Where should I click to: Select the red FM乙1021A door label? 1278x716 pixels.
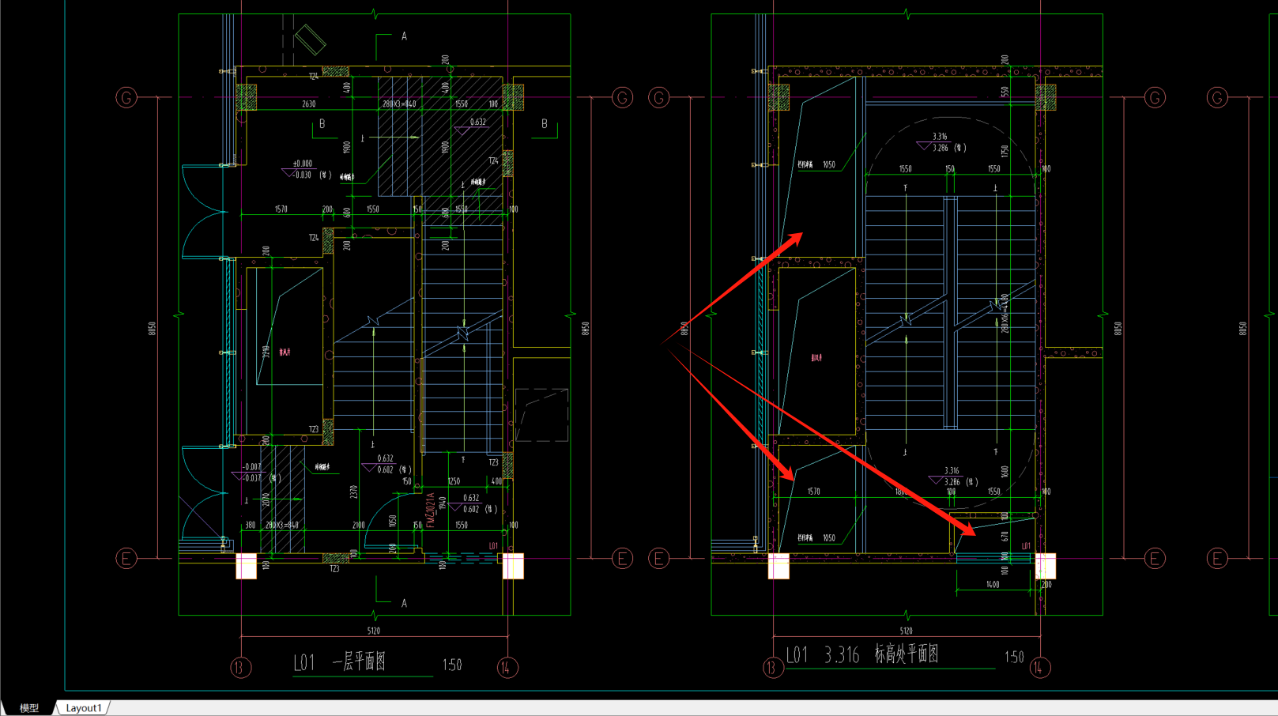[x=431, y=511]
